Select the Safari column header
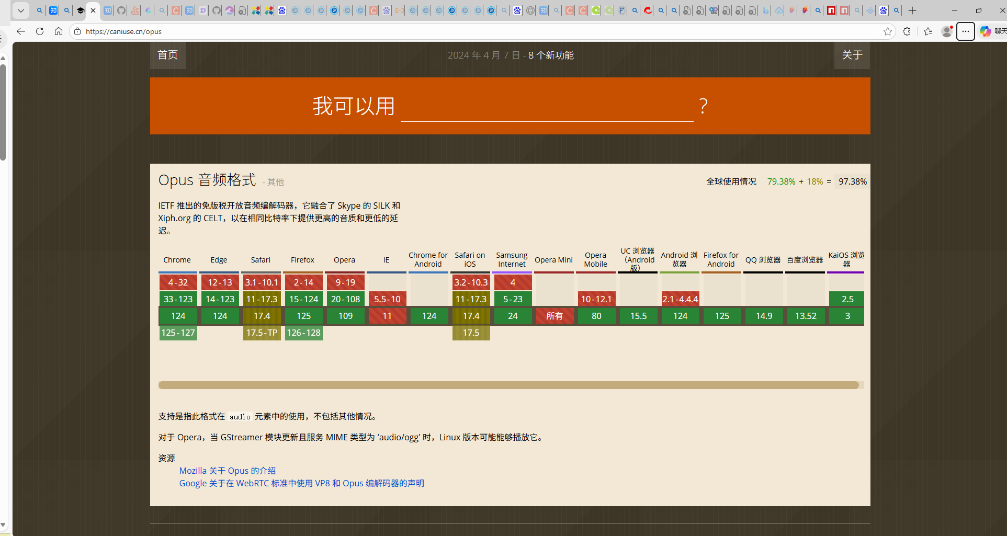Screen dimensions: 1007x536 [261, 260]
